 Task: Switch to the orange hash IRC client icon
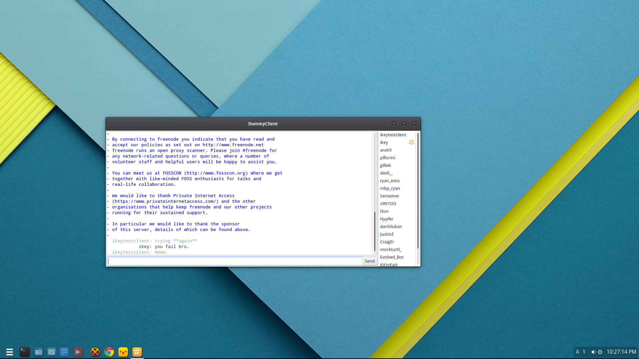pos(137,352)
